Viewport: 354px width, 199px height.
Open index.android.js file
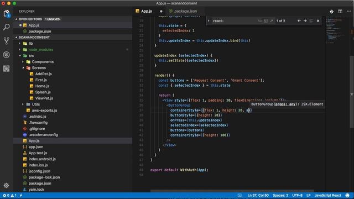42,159
